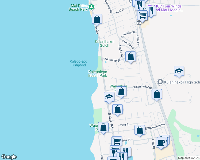Click the Koki Pl street label
This screenshot has height=160, width=200.
click(120, 11)
